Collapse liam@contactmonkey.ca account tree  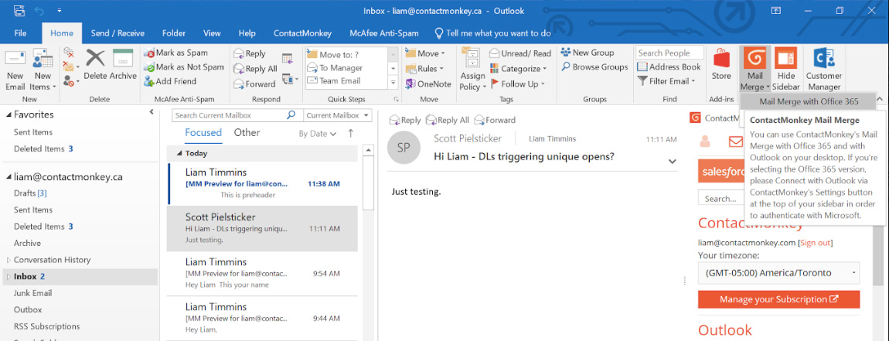(9, 177)
